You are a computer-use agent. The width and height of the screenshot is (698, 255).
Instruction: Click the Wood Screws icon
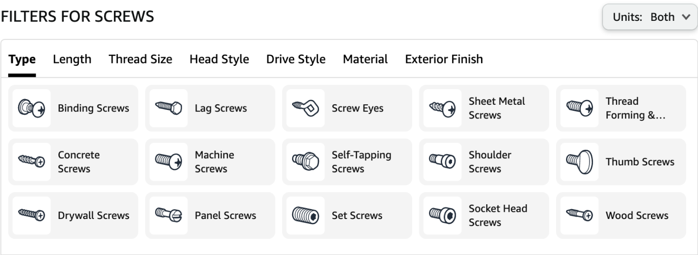[579, 215]
